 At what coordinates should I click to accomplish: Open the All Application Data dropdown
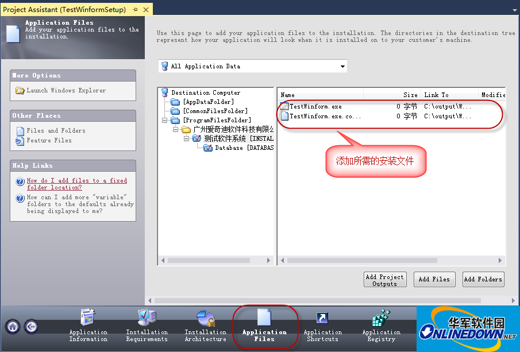pyautogui.click(x=342, y=66)
